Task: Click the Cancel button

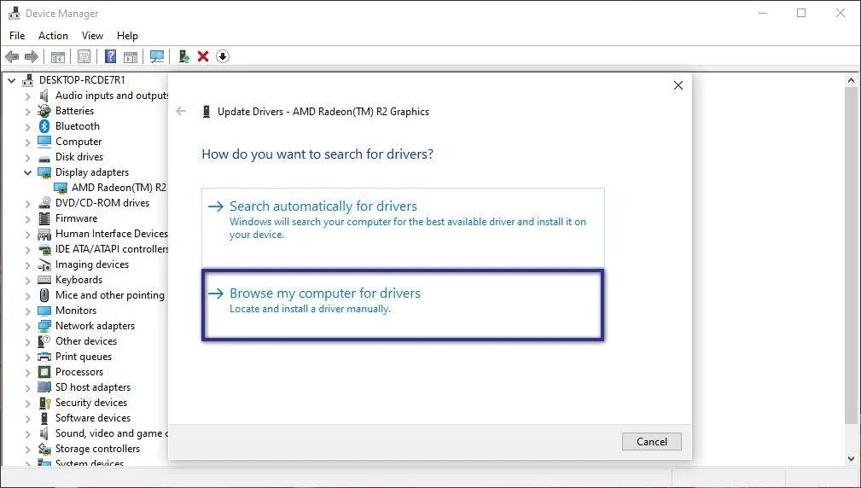Action: [652, 442]
